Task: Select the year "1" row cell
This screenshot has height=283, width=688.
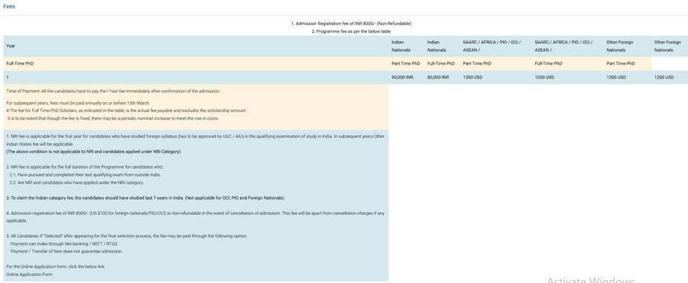Action: click(196, 77)
